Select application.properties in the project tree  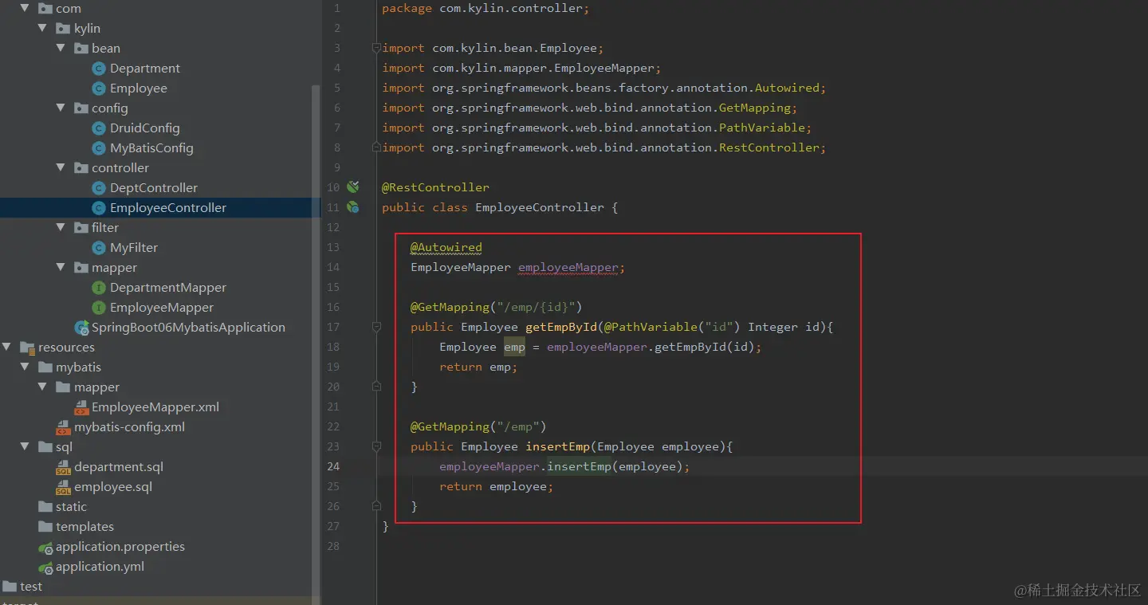(x=120, y=547)
